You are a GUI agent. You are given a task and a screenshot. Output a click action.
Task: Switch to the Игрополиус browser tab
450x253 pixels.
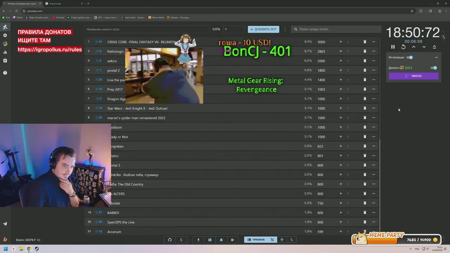click(63, 4)
